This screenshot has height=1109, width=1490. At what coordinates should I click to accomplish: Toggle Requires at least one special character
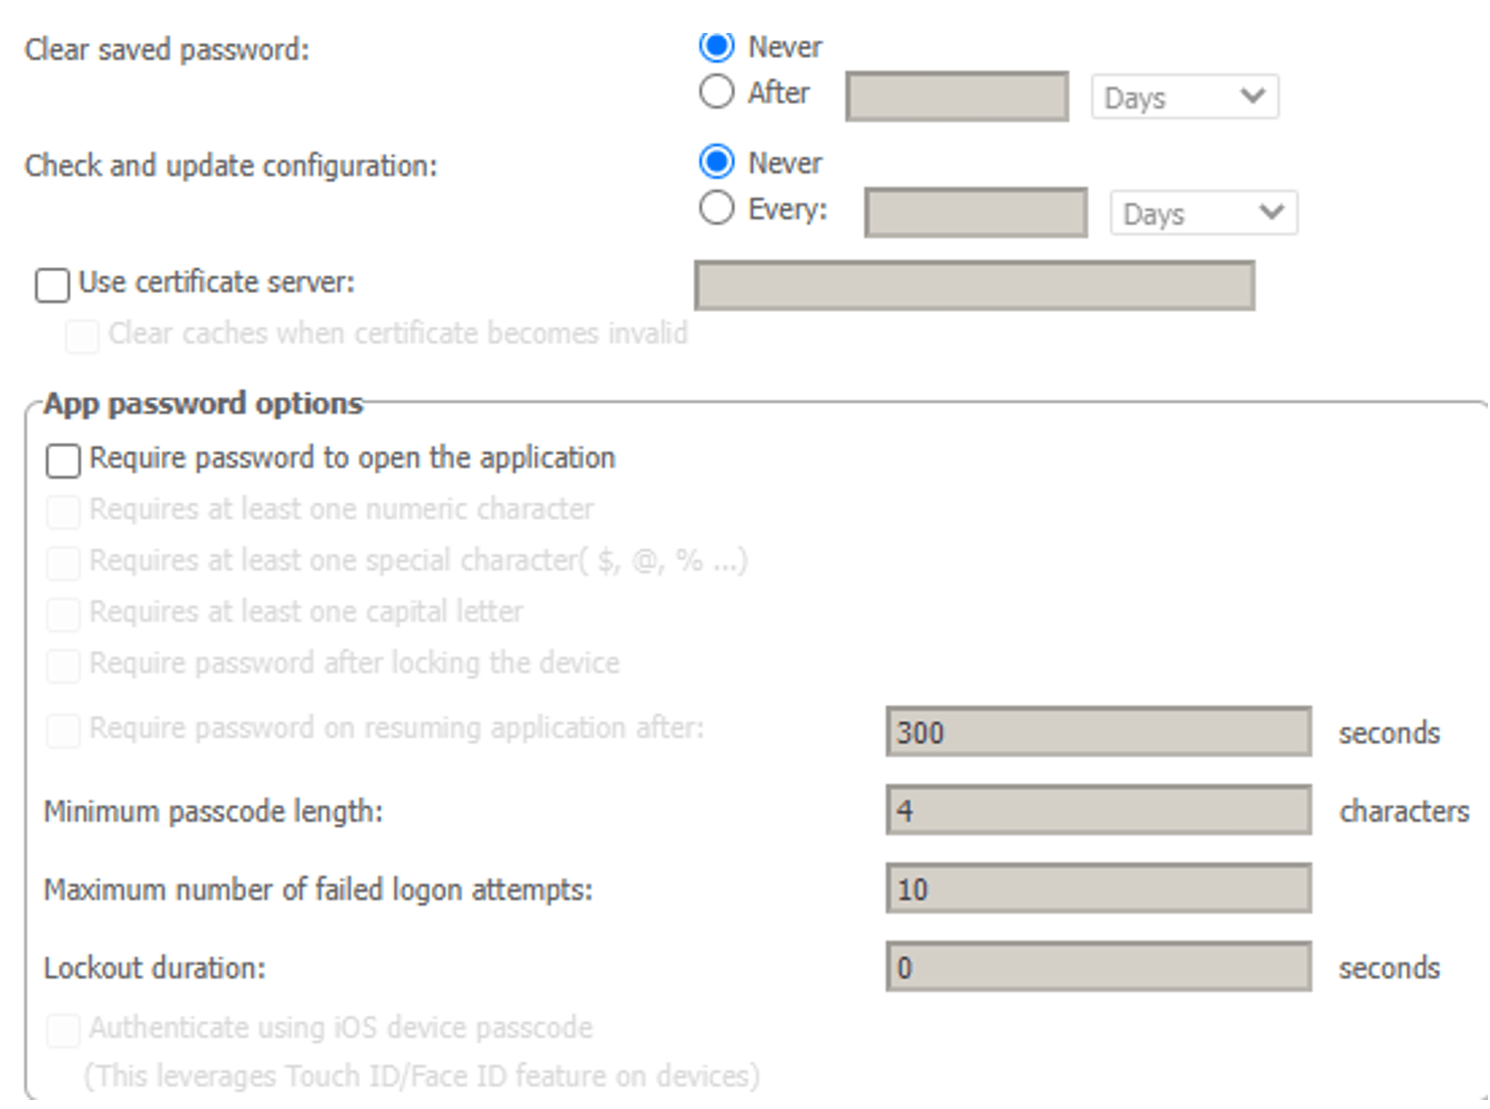click(63, 562)
